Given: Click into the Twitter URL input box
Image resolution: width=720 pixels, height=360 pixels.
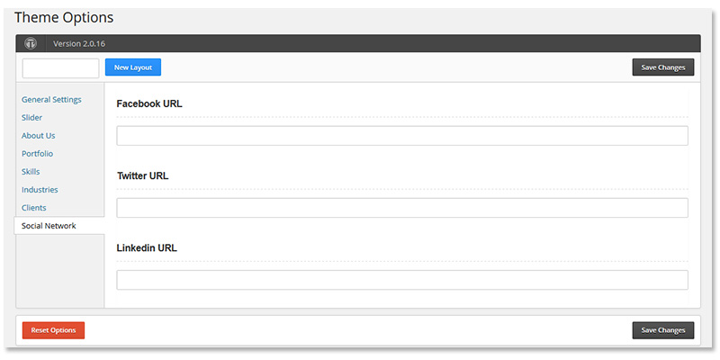Looking at the screenshot, I should coord(402,208).
